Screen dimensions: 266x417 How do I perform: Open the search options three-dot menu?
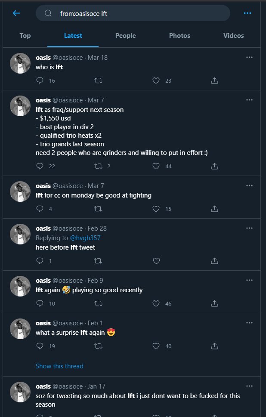pyautogui.click(x=247, y=13)
